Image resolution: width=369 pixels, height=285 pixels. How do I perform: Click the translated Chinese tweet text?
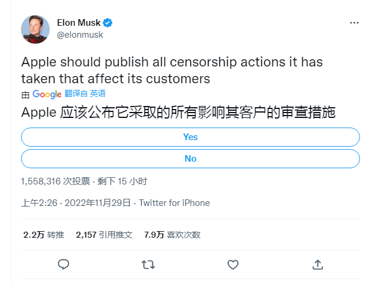pos(177,112)
